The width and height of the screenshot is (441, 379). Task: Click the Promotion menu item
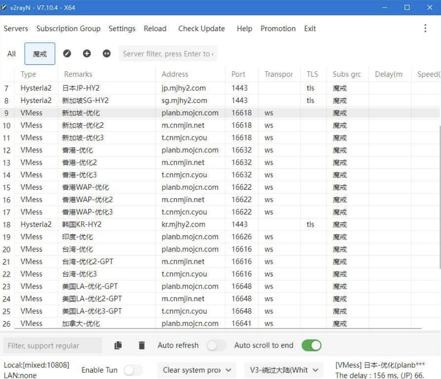[278, 28]
